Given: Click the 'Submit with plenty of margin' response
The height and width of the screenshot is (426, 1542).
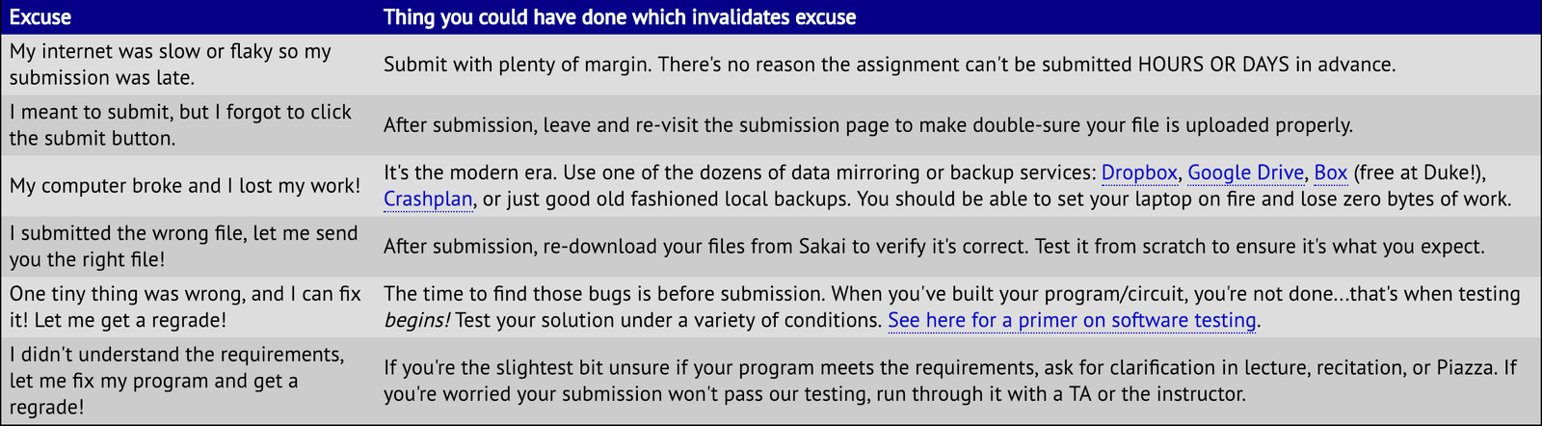Looking at the screenshot, I should 890,65.
